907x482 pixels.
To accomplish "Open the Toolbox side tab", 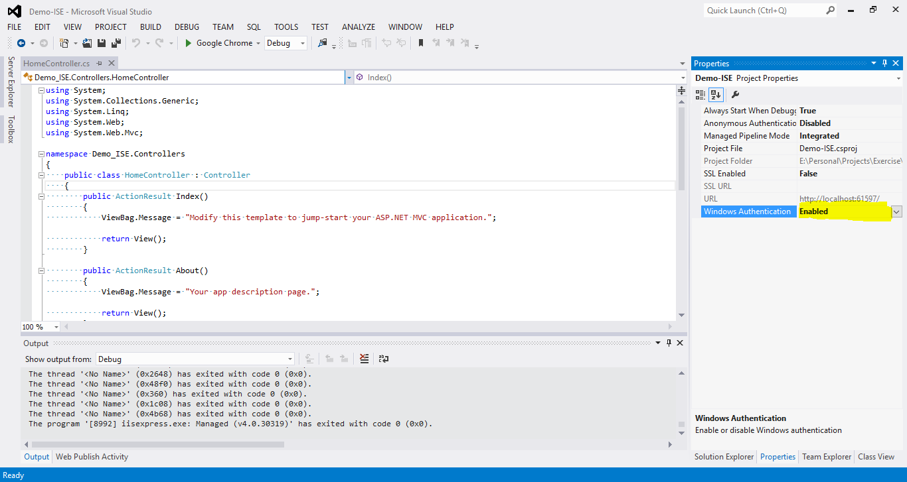I will coord(11,129).
